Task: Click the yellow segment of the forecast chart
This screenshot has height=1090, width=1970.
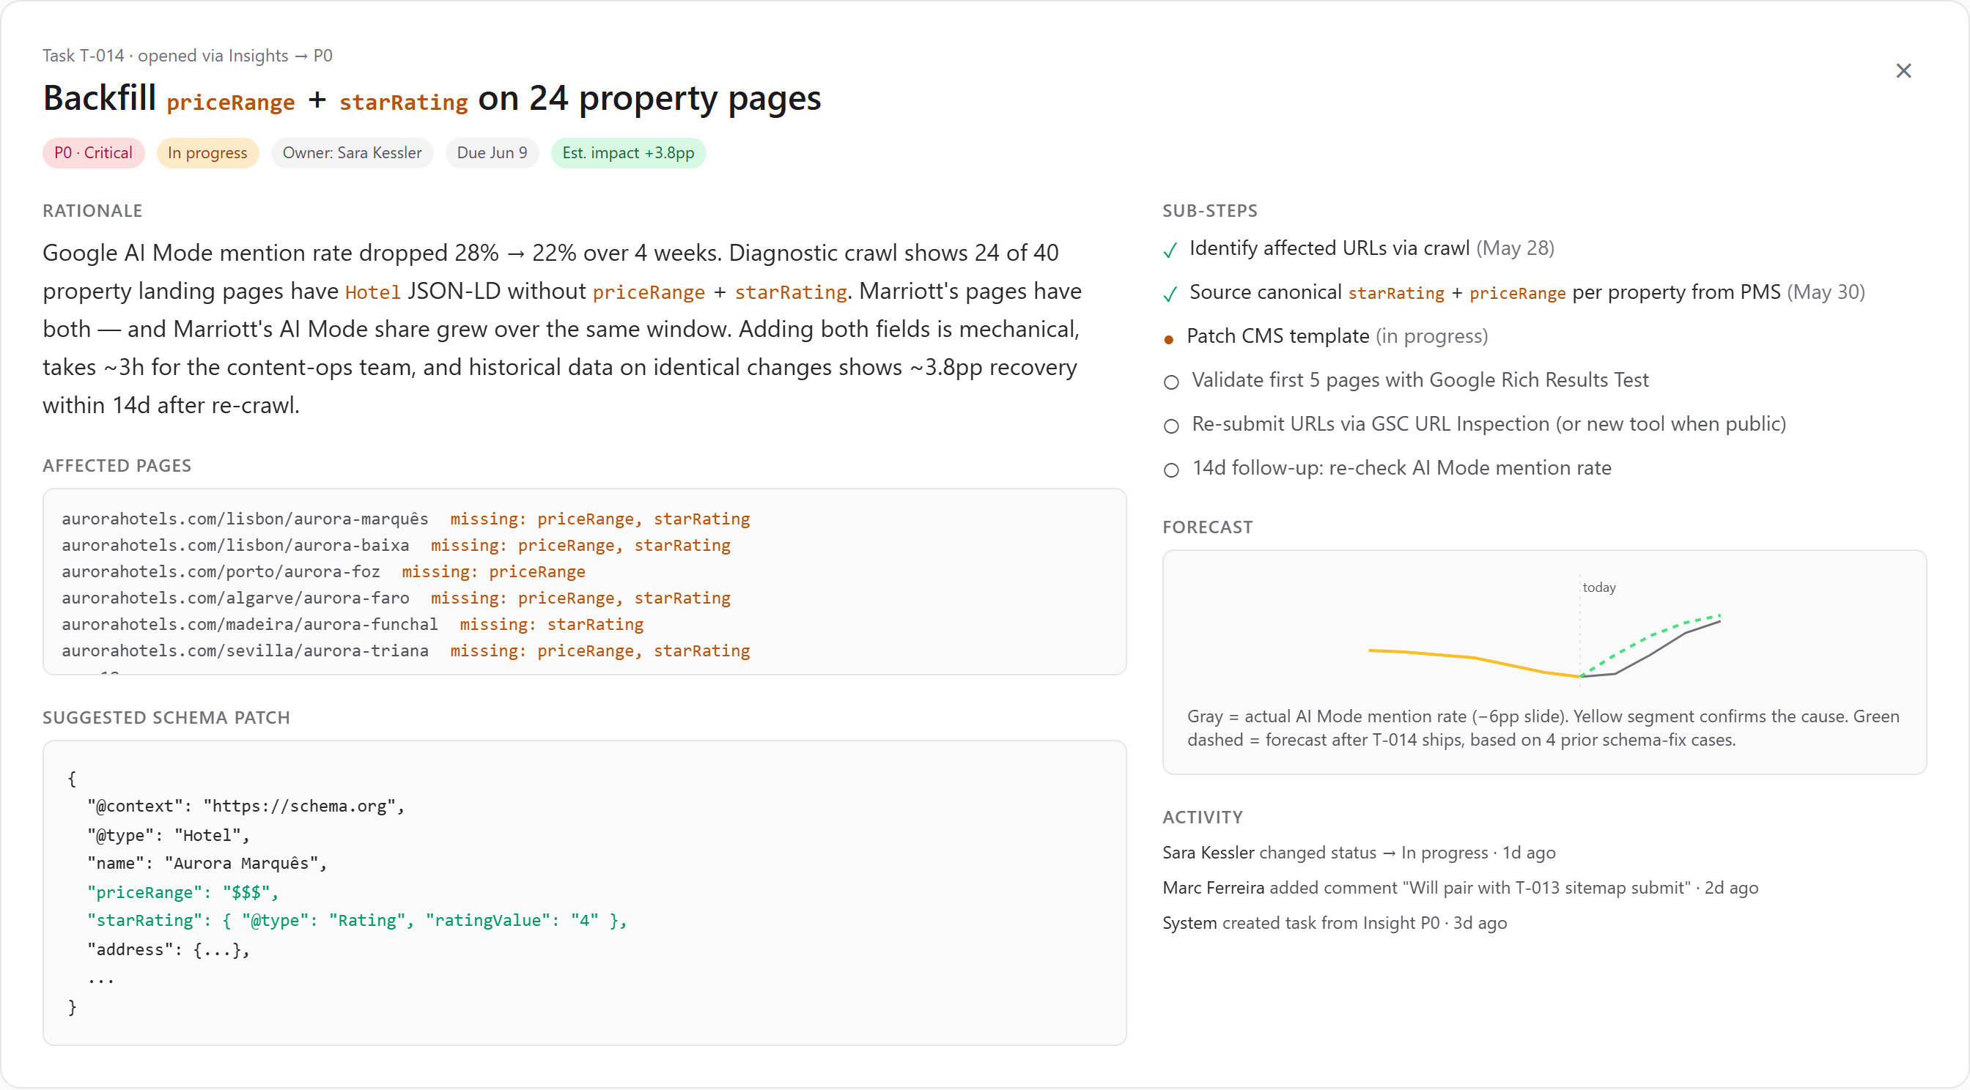Action: (1474, 658)
